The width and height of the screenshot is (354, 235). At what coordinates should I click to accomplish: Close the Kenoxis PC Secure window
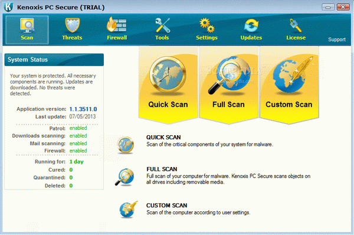click(x=343, y=7)
